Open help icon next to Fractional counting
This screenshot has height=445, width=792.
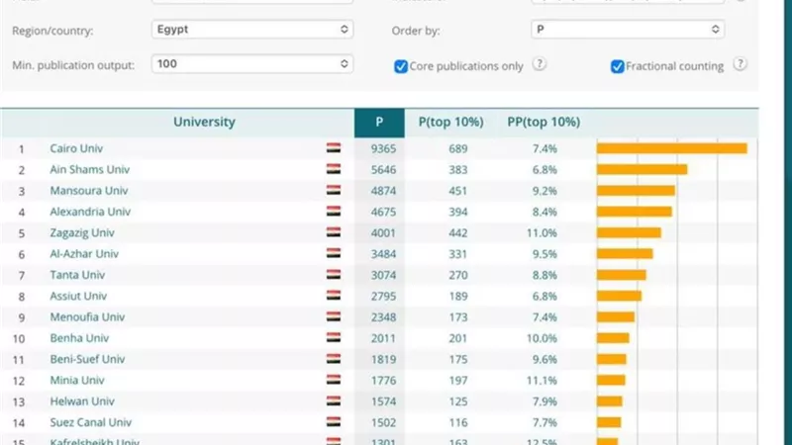tap(740, 64)
